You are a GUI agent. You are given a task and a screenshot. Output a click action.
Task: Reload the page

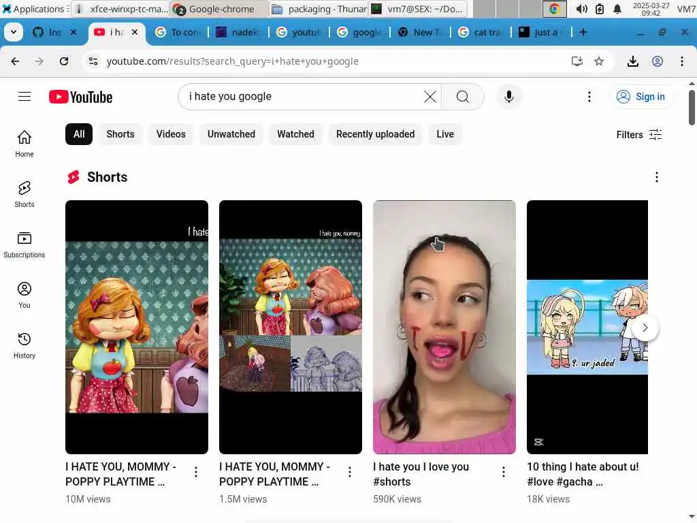tap(64, 61)
